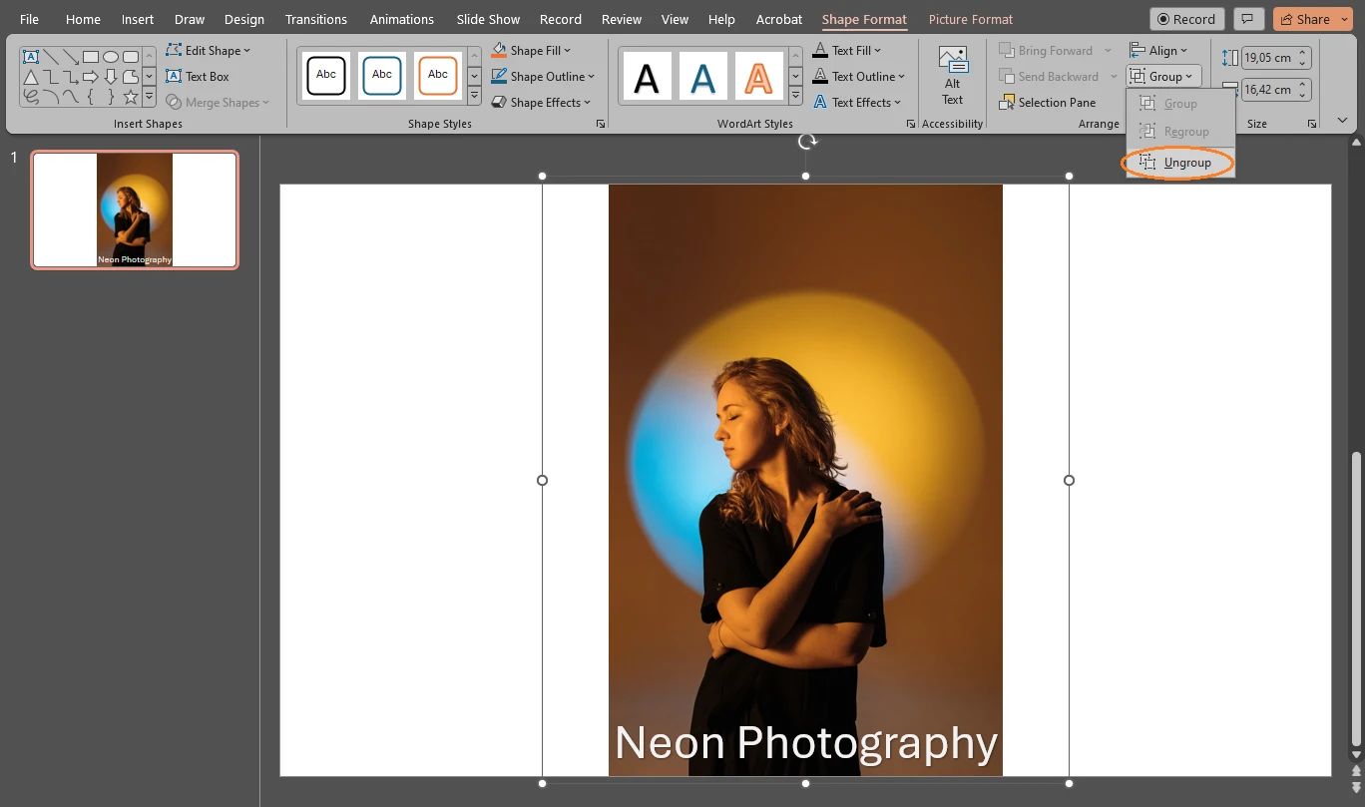This screenshot has height=807, width=1365.
Task: Switch to the Picture Format tab
Action: (x=970, y=18)
